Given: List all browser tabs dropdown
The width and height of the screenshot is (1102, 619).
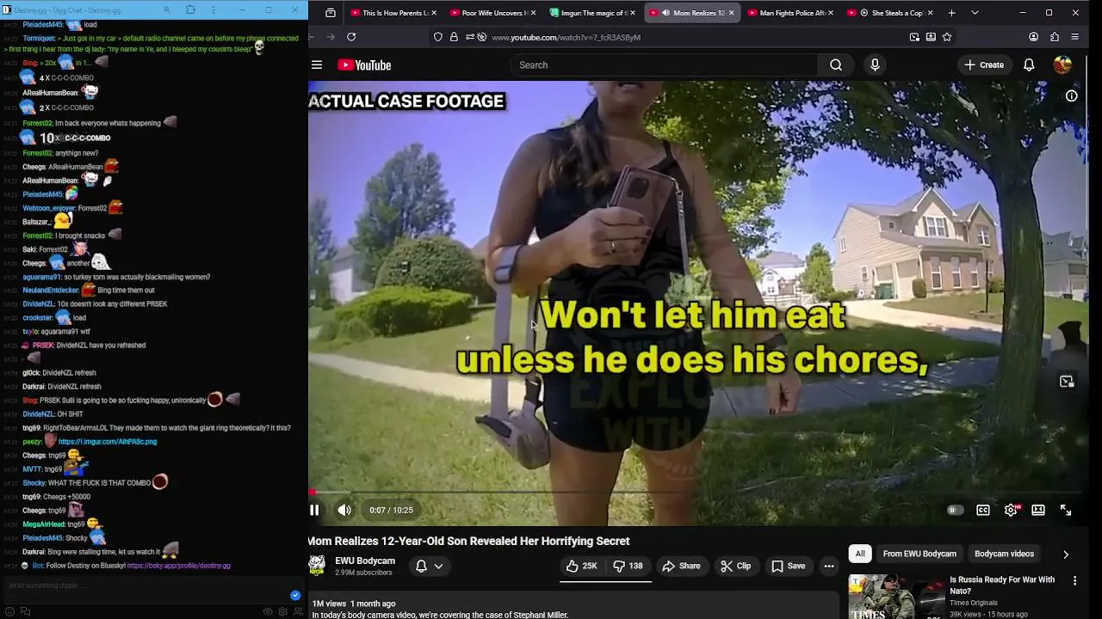Looking at the screenshot, I should [975, 13].
